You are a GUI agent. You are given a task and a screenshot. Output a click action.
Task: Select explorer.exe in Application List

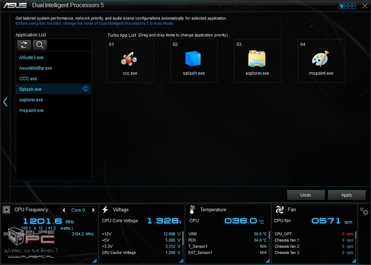[54, 100]
